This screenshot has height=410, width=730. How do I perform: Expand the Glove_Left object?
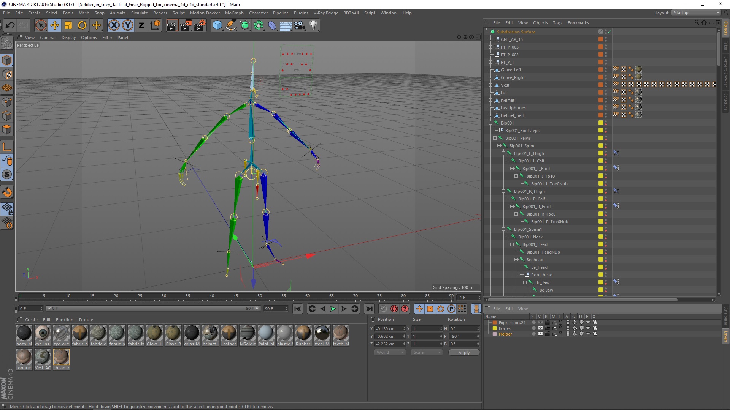[x=491, y=70]
